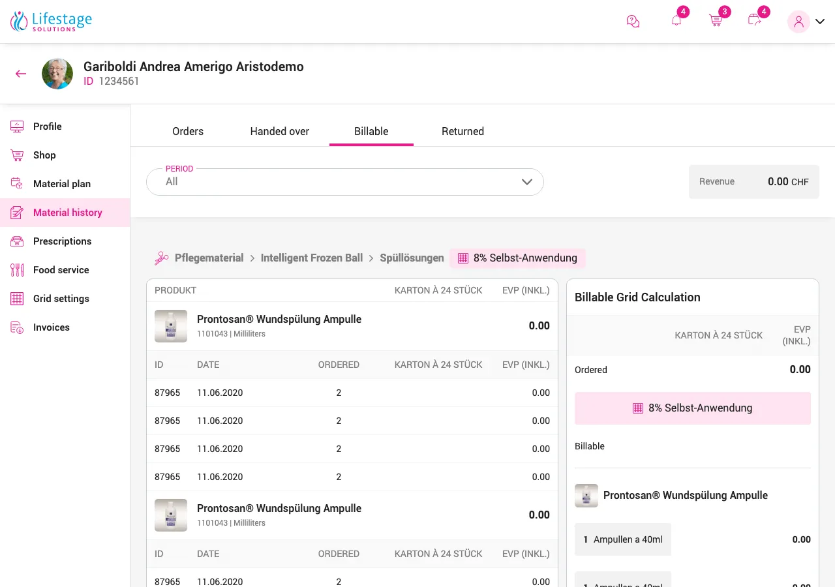Click the Billable Grid Calculation heading
Viewport: 835px width, 587px height.
tap(637, 297)
